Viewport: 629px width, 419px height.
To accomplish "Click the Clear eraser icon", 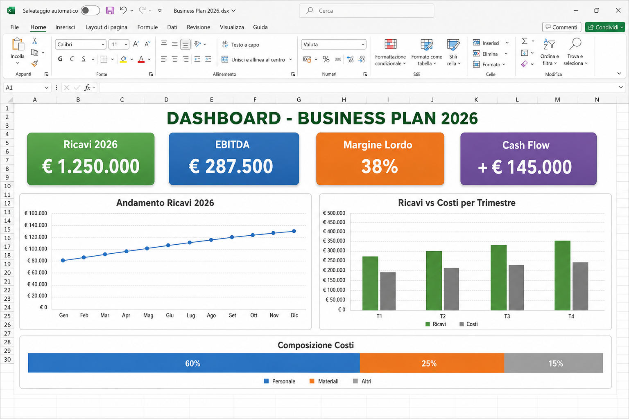I will [525, 64].
